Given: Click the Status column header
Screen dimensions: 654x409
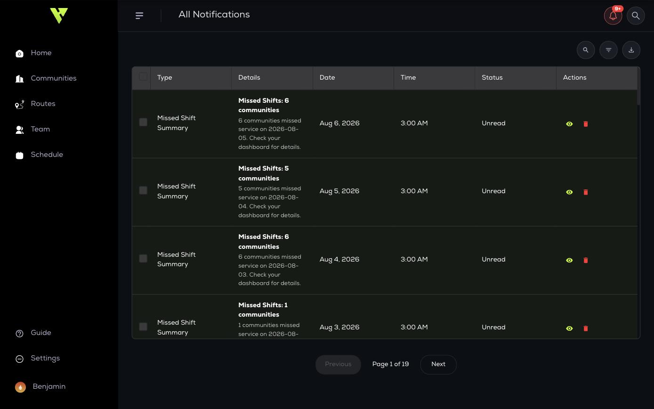Looking at the screenshot, I should click(516, 78).
